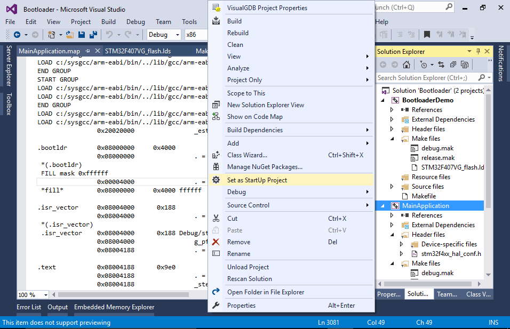Choose Rebuild from the context menu
The image size is (510, 329).
[291, 33]
